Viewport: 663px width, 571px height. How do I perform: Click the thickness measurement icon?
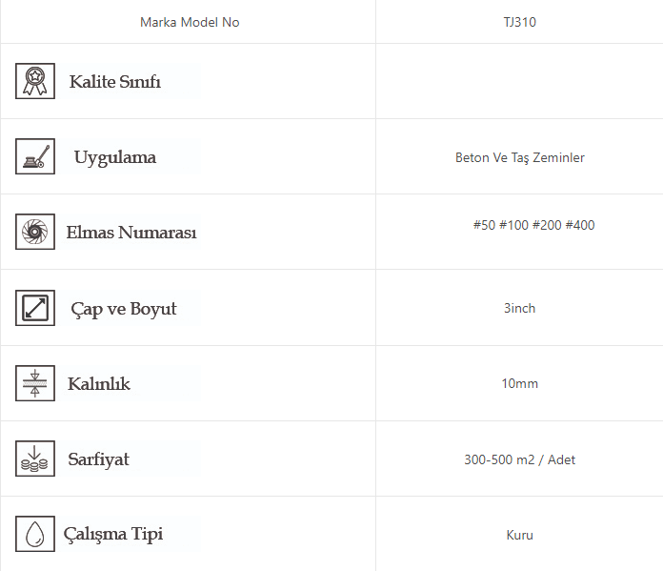pyautogui.click(x=35, y=383)
